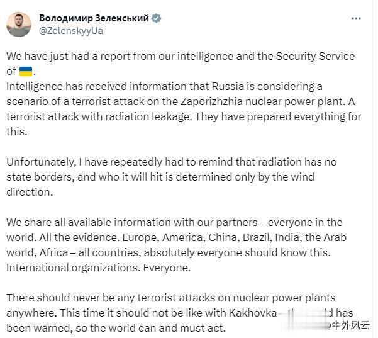378x338 pixels.
Task: Click the word China in the country list
Action: click(224, 238)
